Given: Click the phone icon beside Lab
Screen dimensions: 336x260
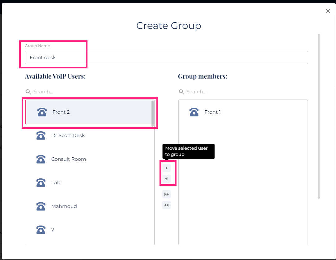Looking at the screenshot, I should coord(41,183).
